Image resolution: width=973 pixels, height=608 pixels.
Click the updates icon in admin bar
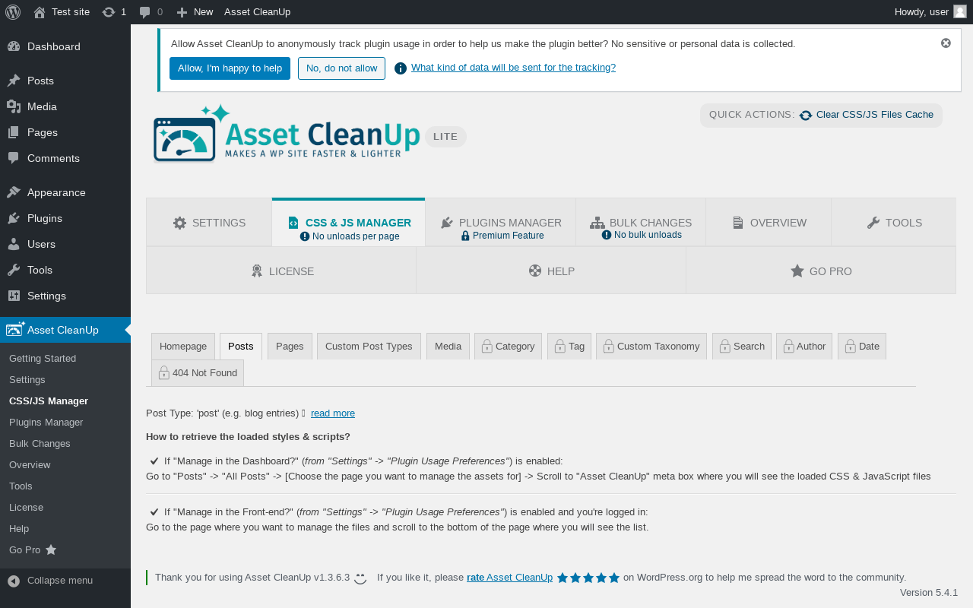[109, 12]
